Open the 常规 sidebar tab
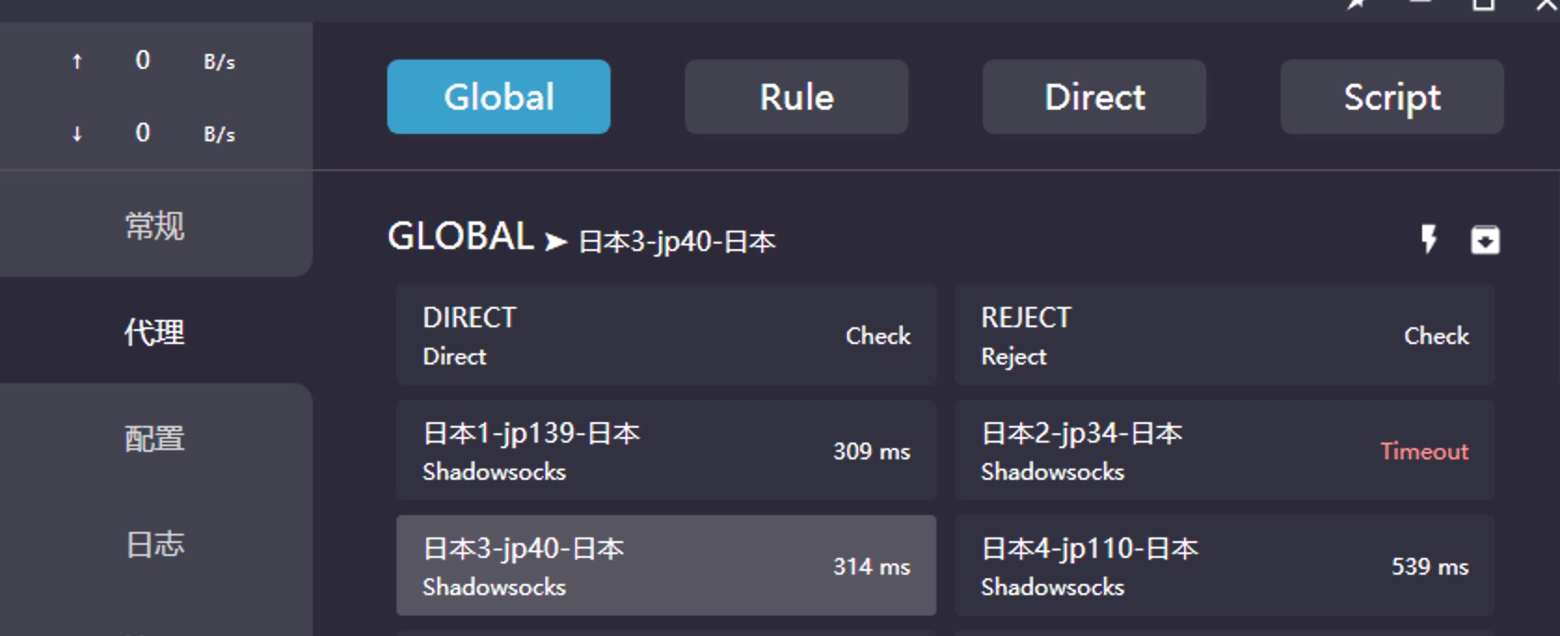 [155, 226]
